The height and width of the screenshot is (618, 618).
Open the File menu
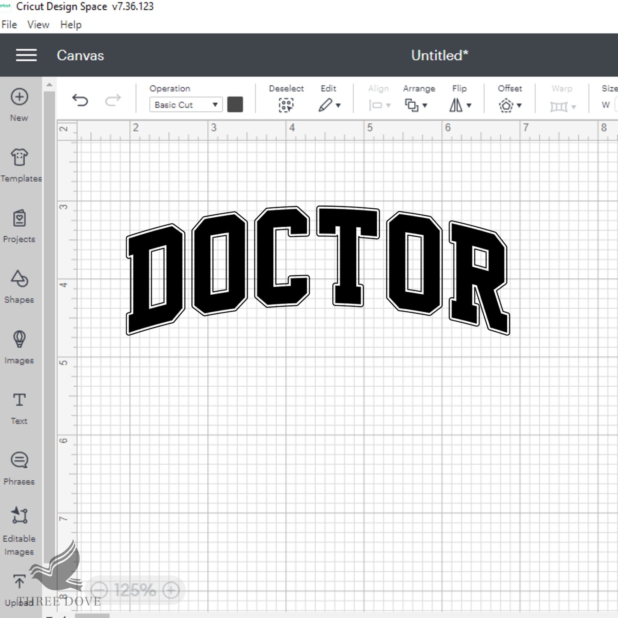9,25
